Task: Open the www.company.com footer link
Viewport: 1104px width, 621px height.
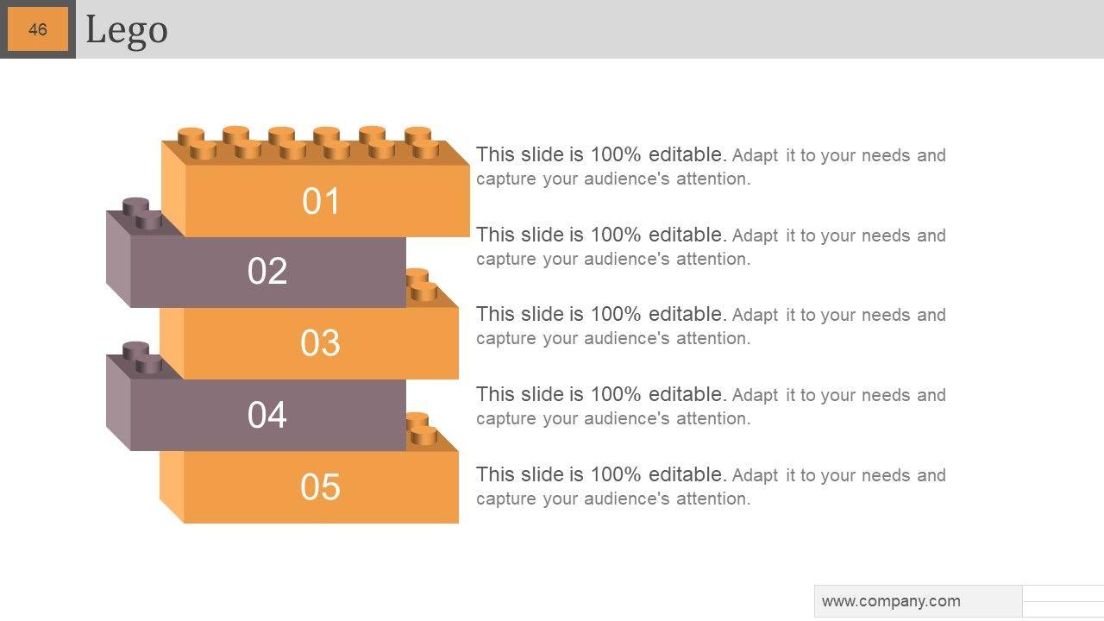Action: coord(891,601)
